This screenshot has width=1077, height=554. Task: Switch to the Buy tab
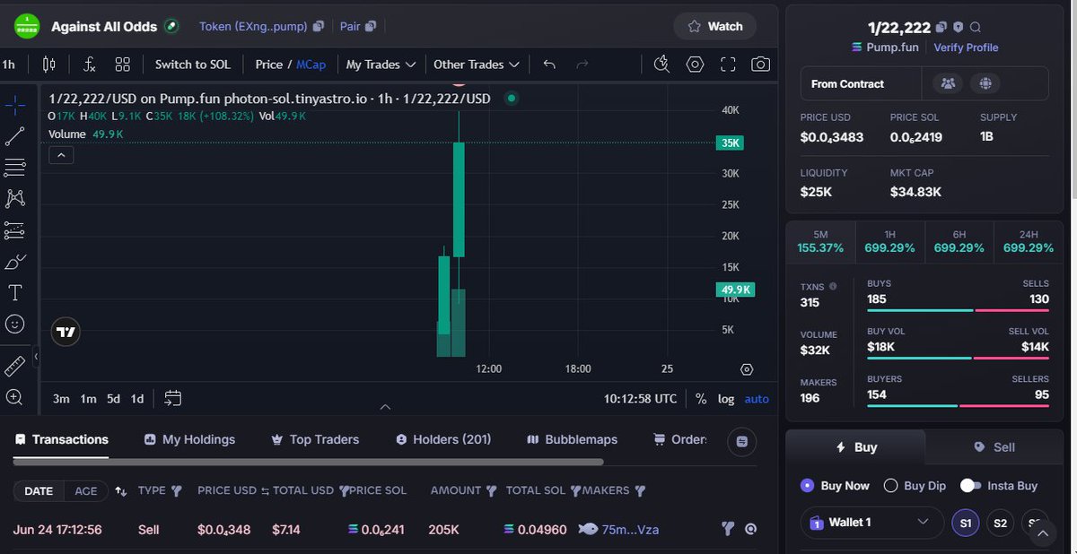point(856,447)
